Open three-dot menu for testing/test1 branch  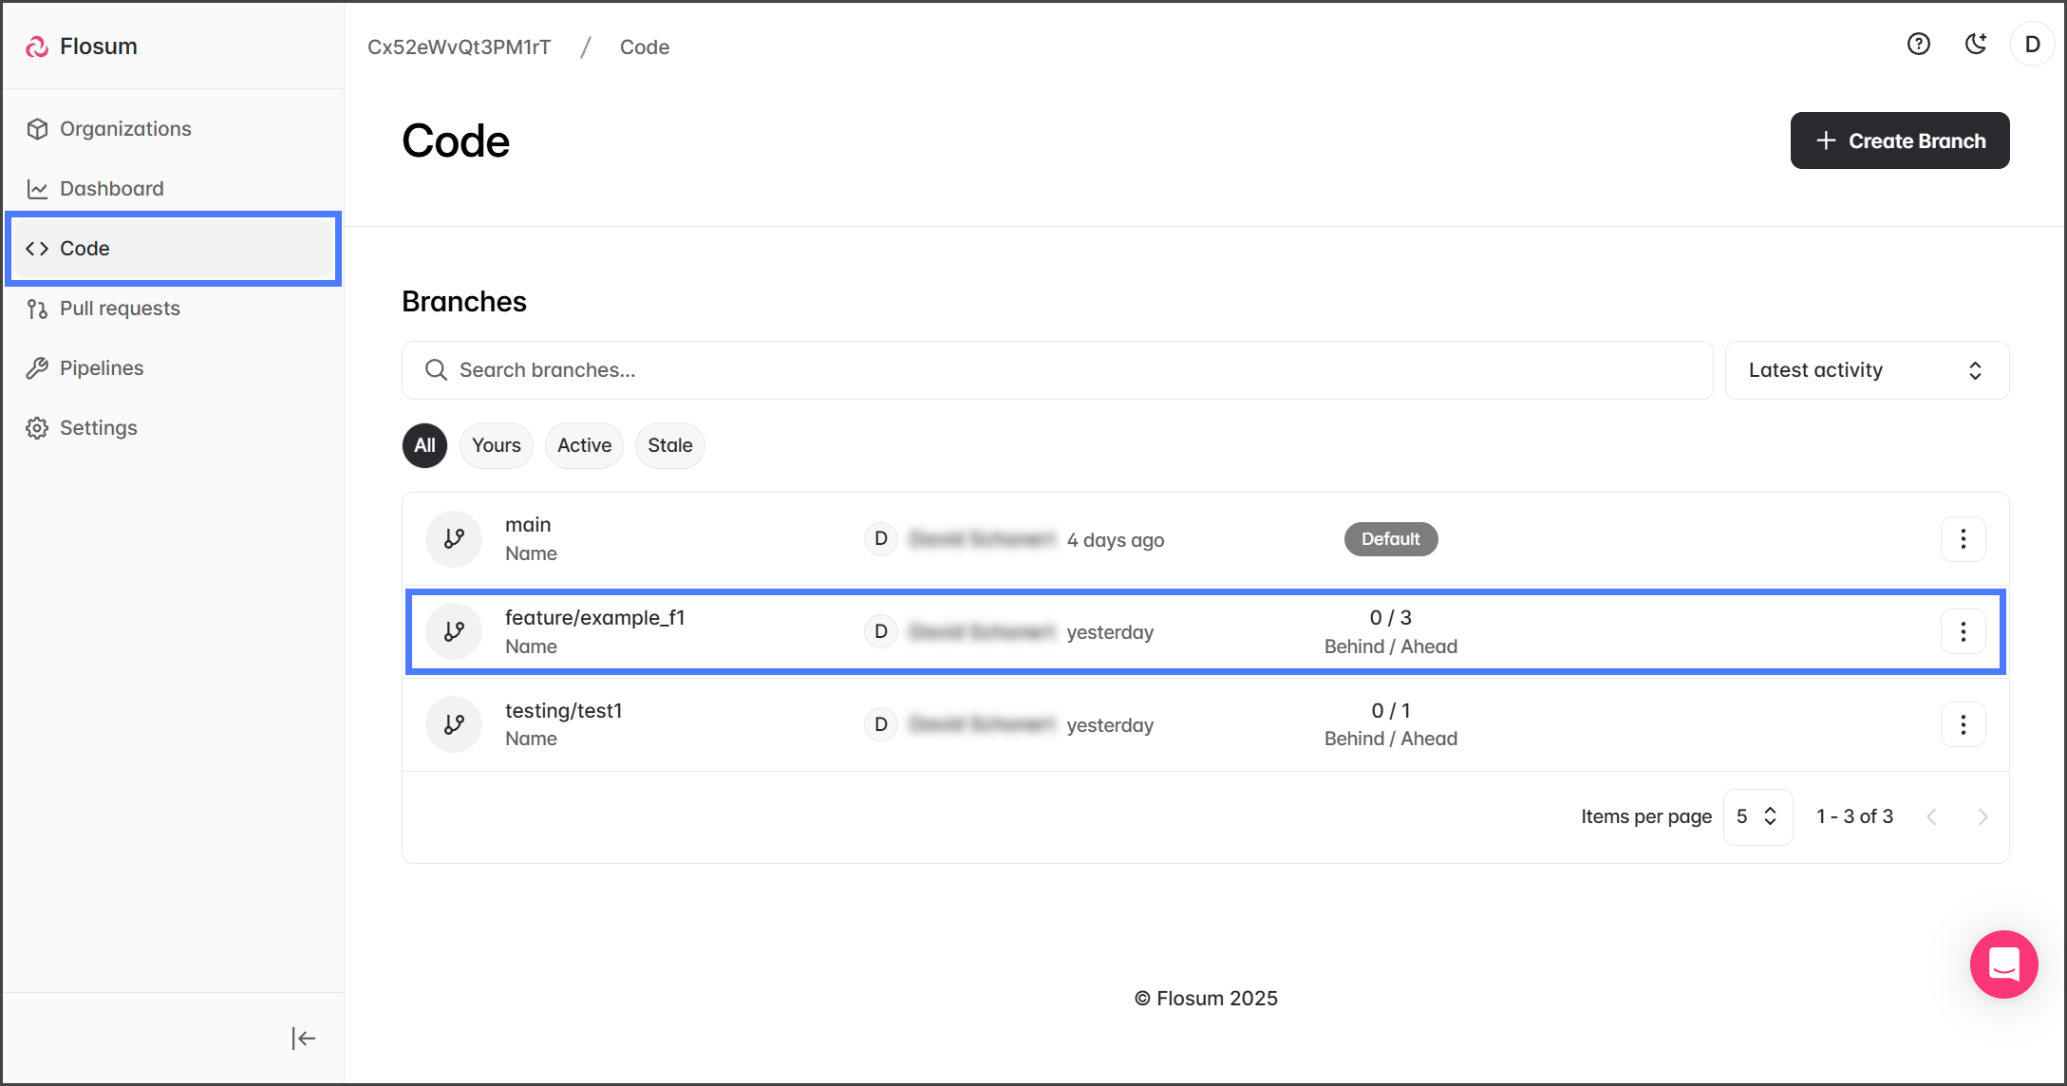pos(1963,725)
